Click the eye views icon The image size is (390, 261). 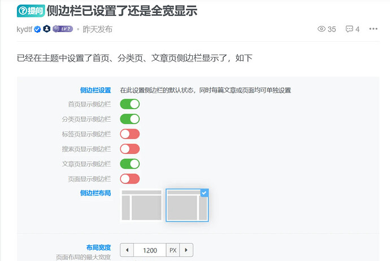coord(322,29)
